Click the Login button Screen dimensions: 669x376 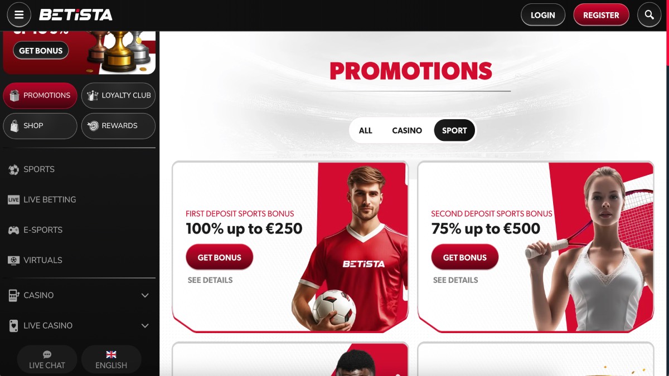pyautogui.click(x=543, y=15)
